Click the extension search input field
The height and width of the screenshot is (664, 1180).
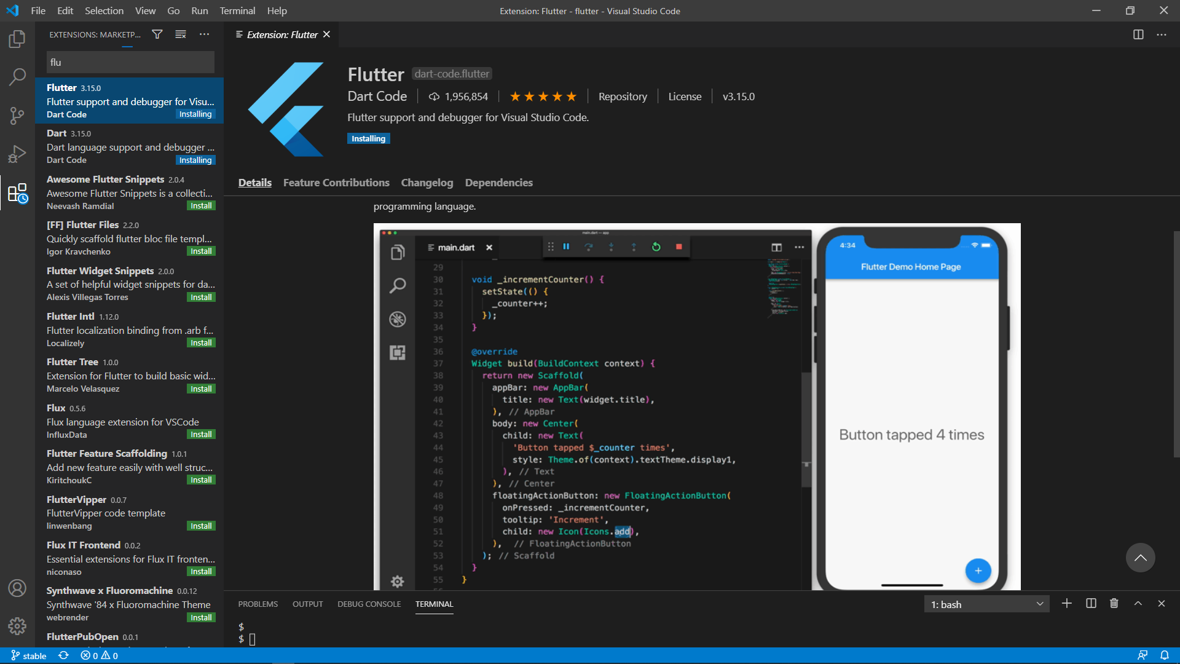point(130,62)
